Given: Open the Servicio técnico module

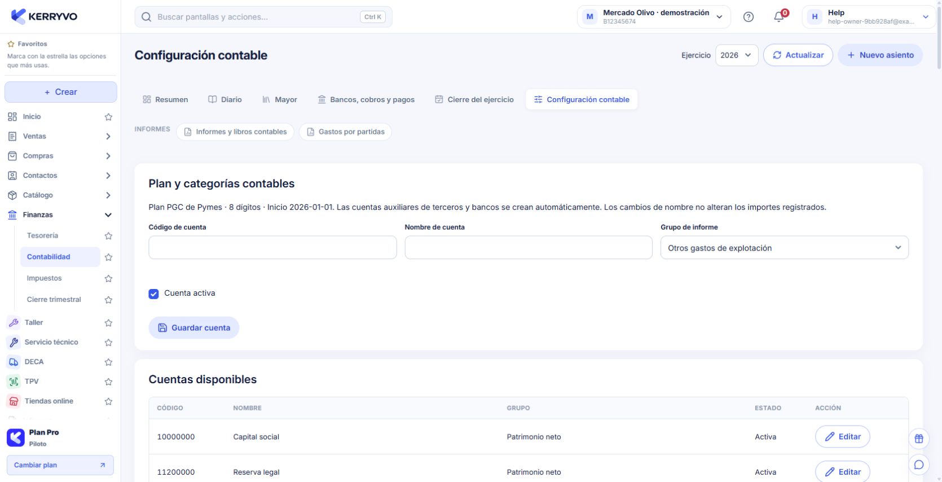Looking at the screenshot, I should coord(52,343).
